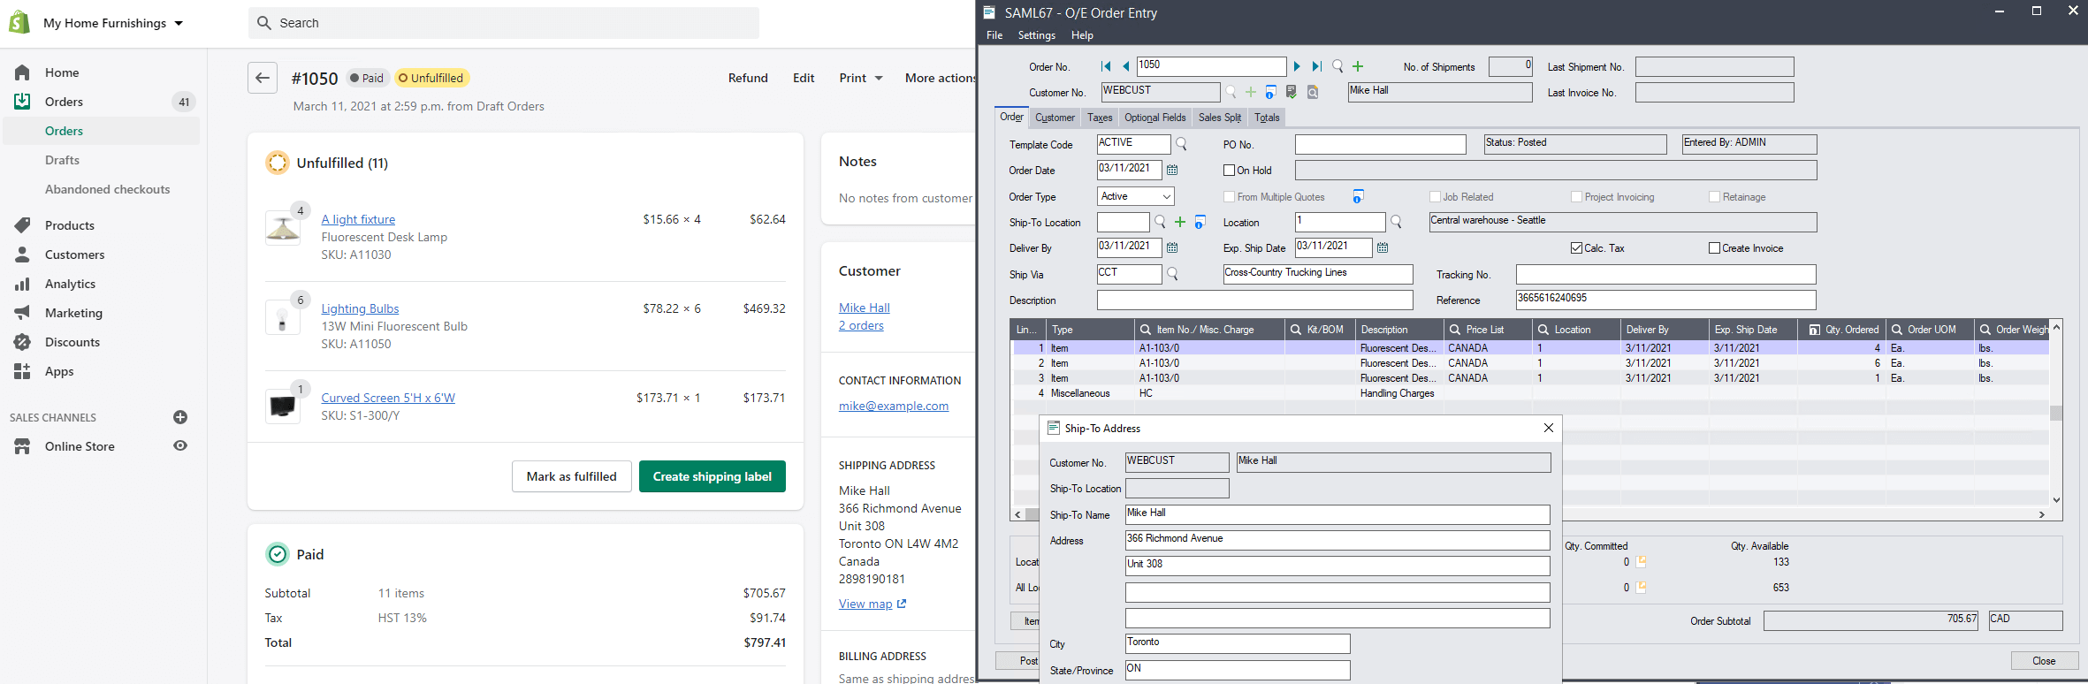Uncheck the Calc. Tax checkbox
The height and width of the screenshot is (684, 2088).
(x=1576, y=248)
